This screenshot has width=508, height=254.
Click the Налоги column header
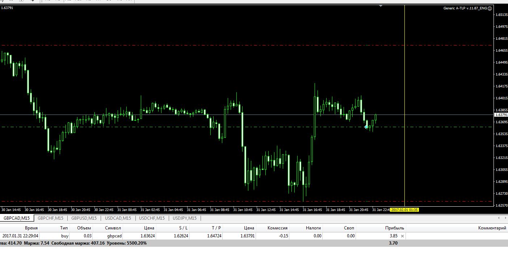coord(314,228)
